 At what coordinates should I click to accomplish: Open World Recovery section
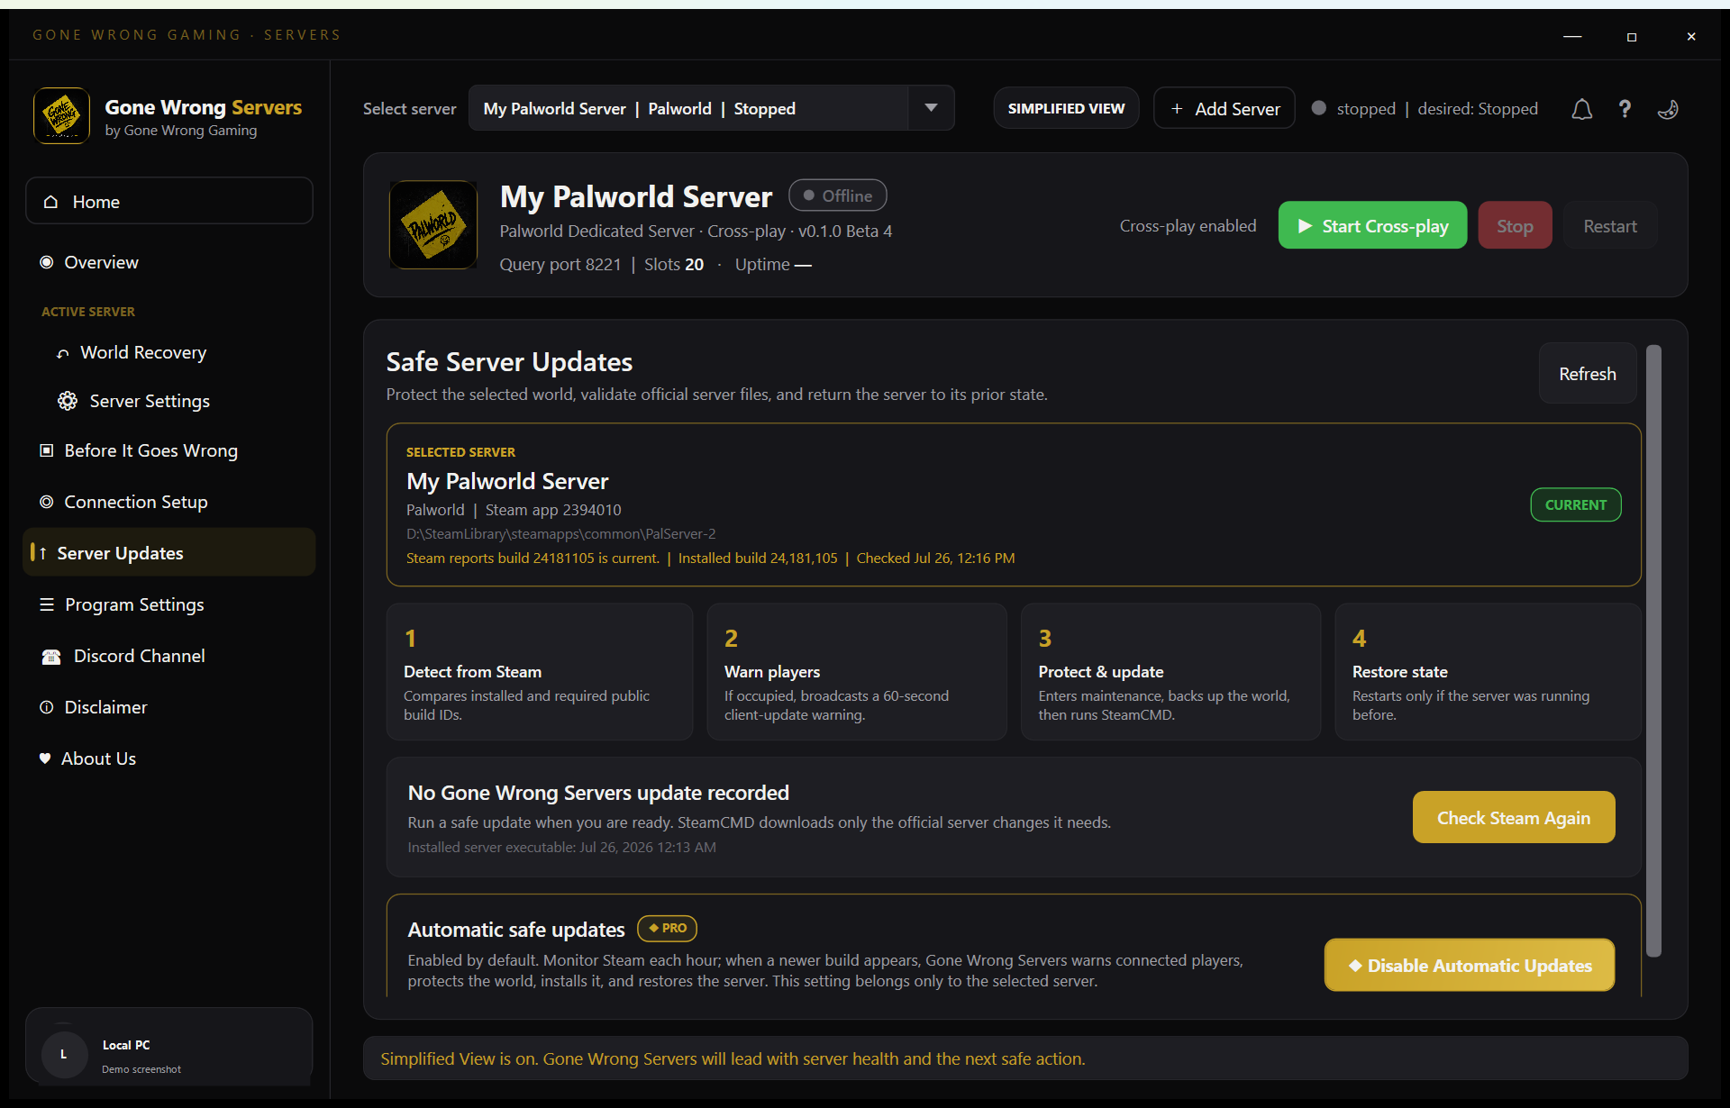click(x=169, y=352)
